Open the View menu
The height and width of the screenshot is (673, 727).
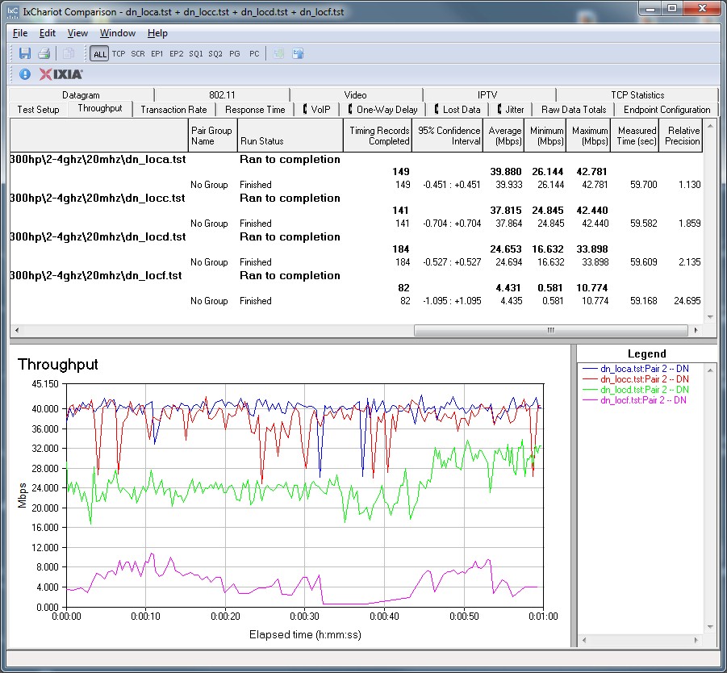click(x=77, y=33)
